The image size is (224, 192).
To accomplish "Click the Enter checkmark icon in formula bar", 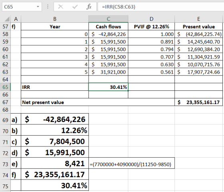I will pos(75,6).
